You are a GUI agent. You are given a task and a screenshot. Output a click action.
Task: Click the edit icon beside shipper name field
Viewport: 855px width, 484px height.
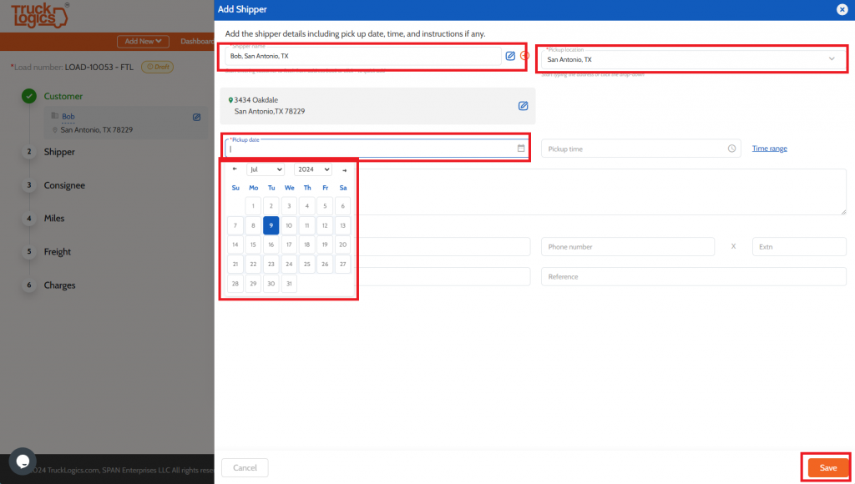click(510, 56)
